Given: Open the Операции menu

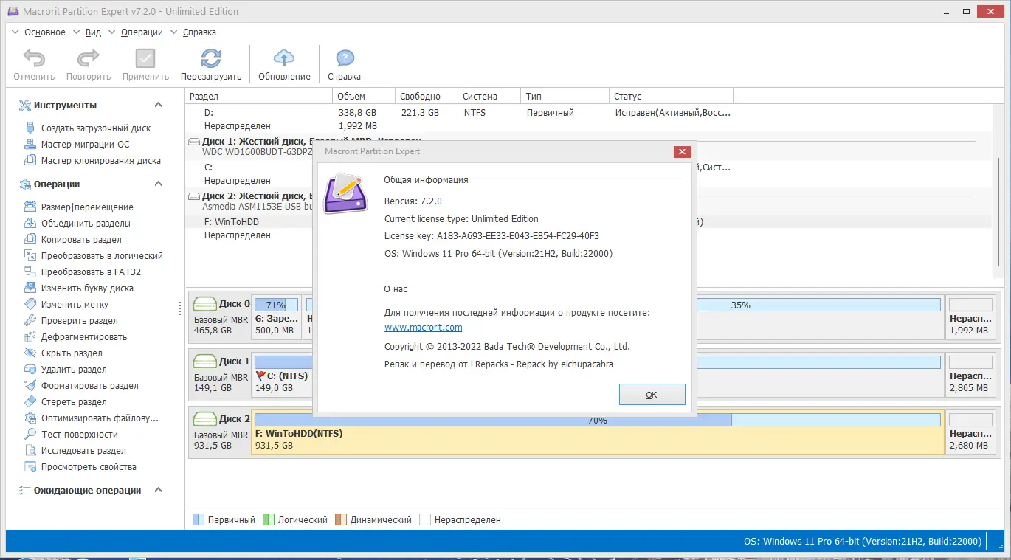Looking at the screenshot, I should pos(142,32).
